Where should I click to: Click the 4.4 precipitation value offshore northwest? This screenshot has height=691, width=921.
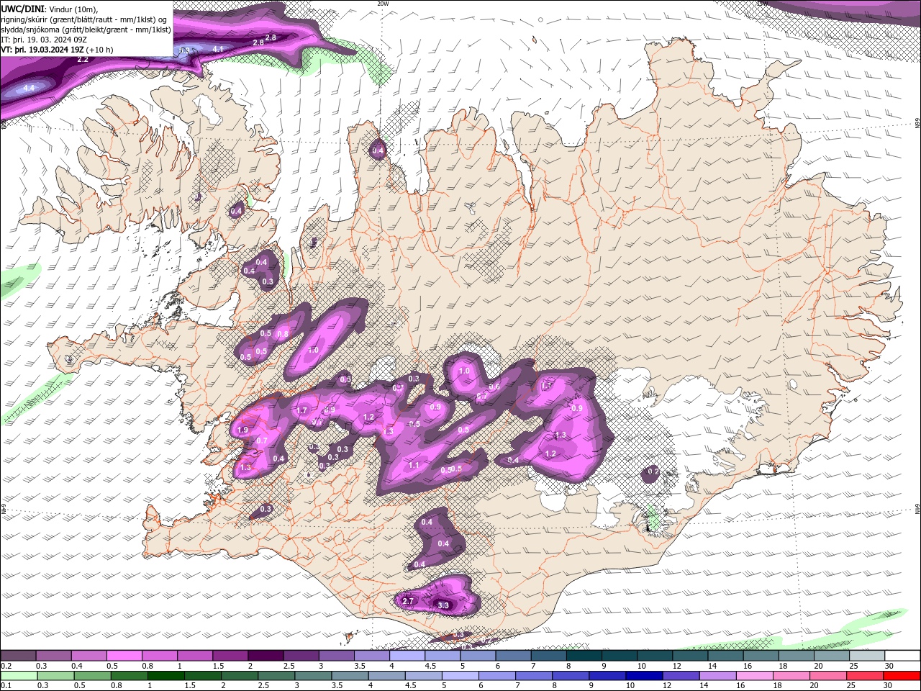tap(29, 88)
